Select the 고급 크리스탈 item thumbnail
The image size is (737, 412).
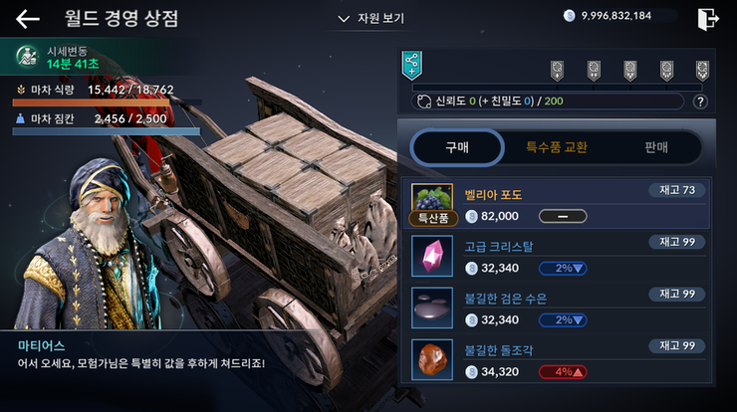pos(432,256)
